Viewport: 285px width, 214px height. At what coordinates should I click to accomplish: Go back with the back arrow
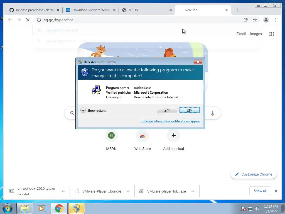point(10,20)
